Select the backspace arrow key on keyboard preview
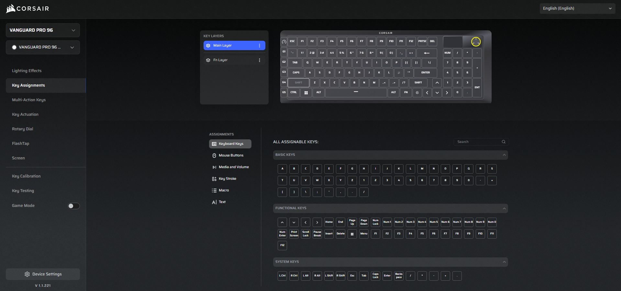This screenshot has height=291, width=621. [x=427, y=53]
